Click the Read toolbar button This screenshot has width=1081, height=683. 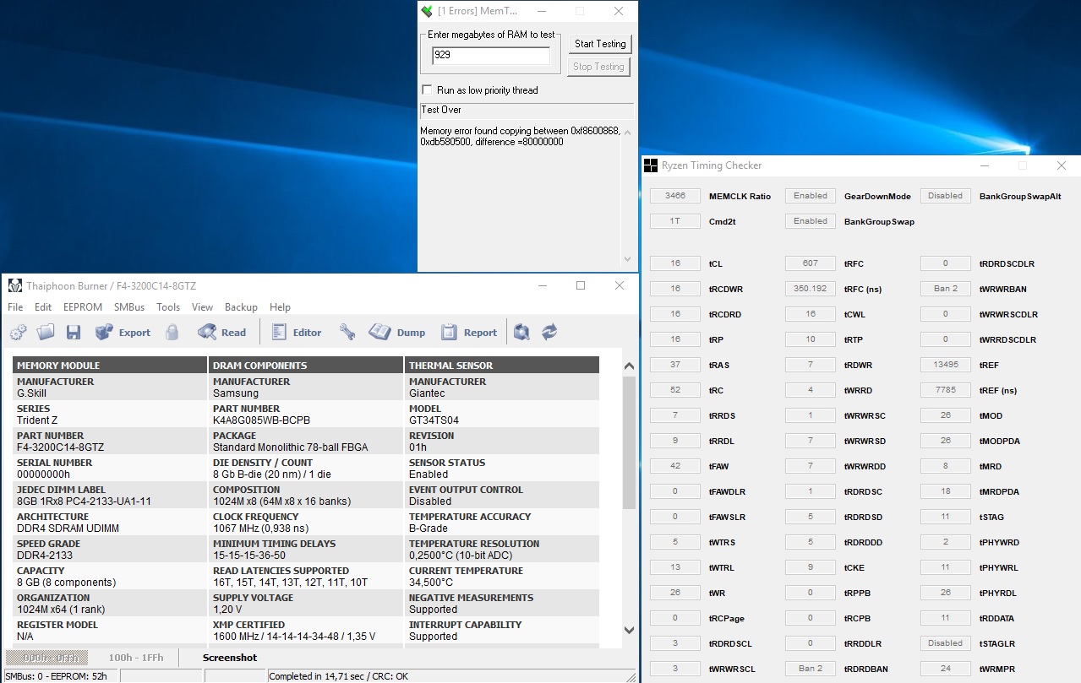click(222, 333)
